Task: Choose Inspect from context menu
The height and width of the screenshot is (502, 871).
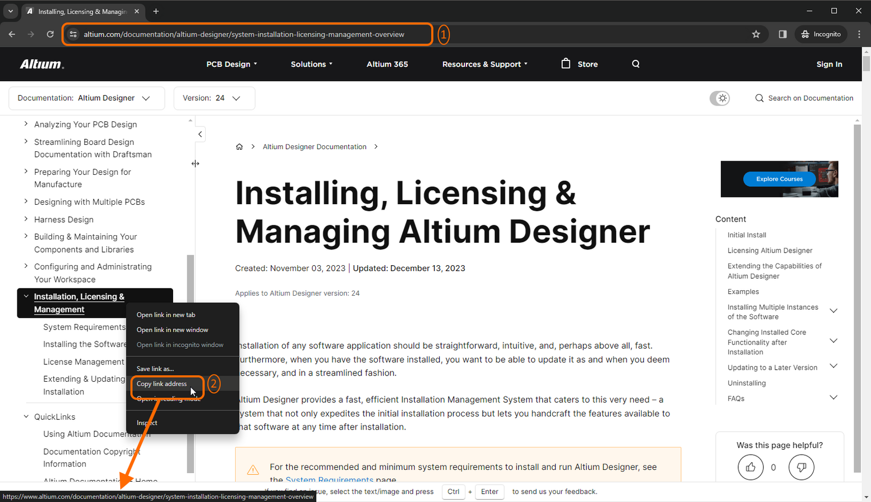Action: pos(182,423)
